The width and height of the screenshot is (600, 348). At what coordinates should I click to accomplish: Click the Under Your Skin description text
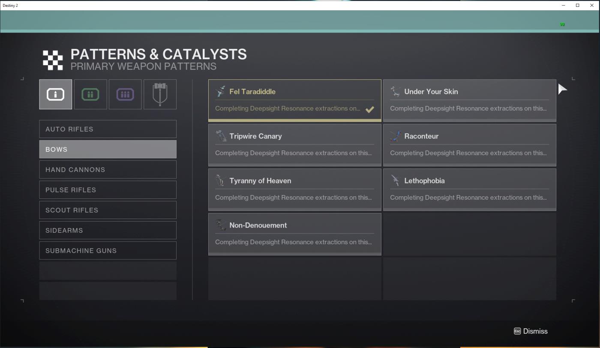(468, 108)
